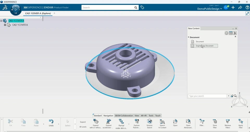Click the Cut scissors tool
250x132 pixels.
tap(10, 123)
